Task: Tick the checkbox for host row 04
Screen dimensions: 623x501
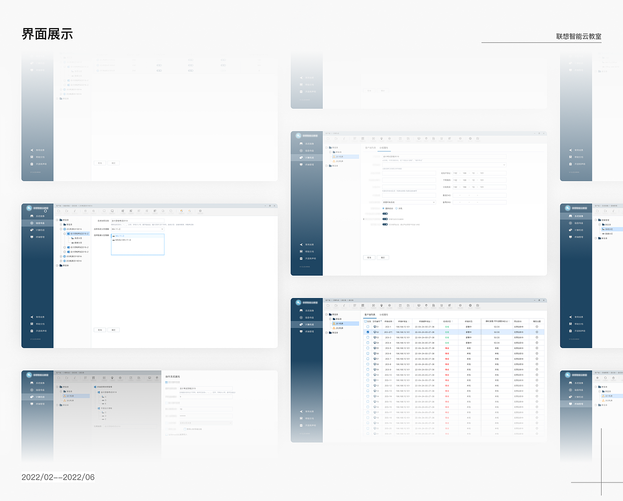Action: pos(368,343)
